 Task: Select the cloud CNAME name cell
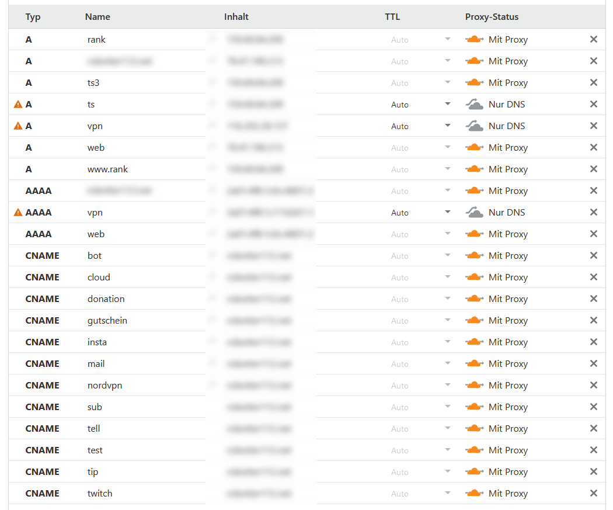[99, 277]
